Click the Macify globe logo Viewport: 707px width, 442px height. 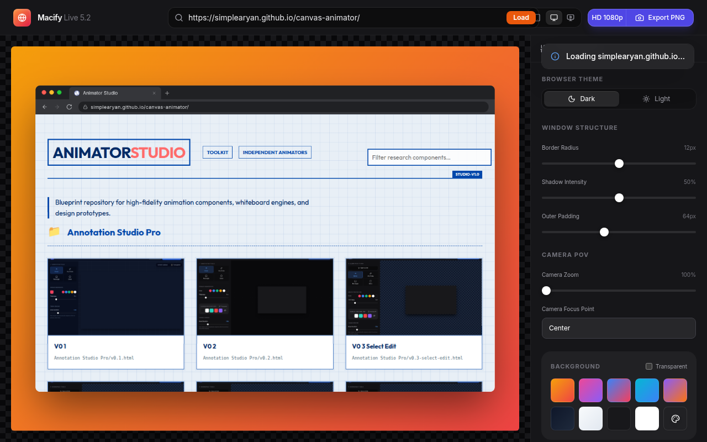tap(22, 17)
